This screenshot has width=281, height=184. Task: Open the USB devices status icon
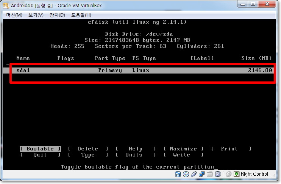tap(194, 174)
